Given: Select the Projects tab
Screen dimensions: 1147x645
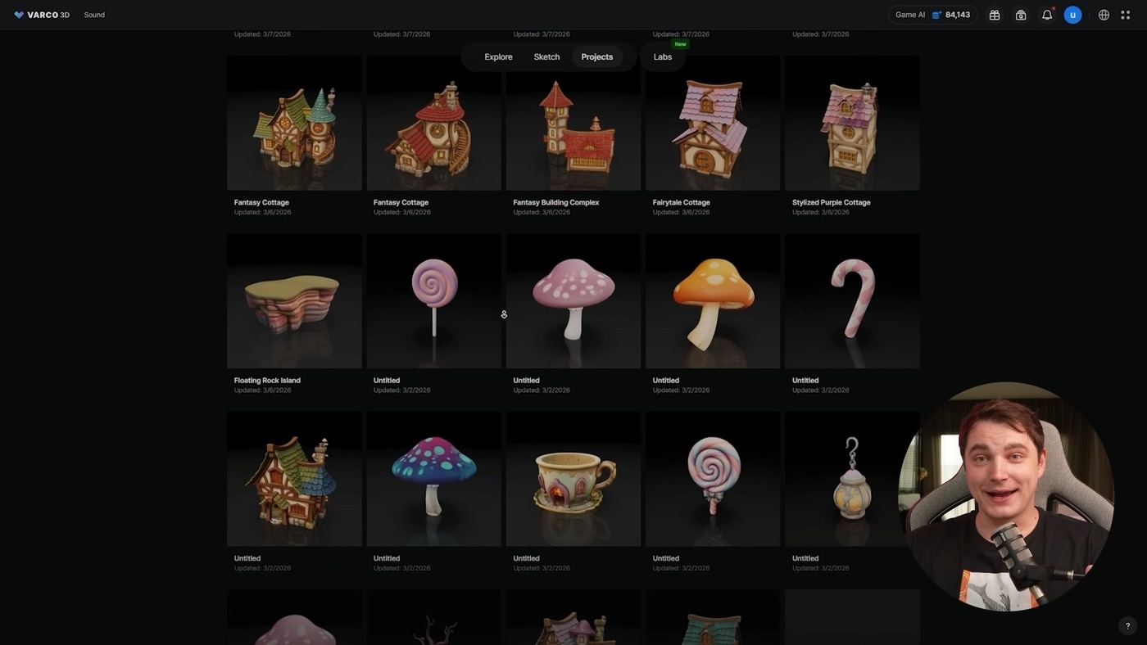Looking at the screenshot, I should (x=596, y=57).
